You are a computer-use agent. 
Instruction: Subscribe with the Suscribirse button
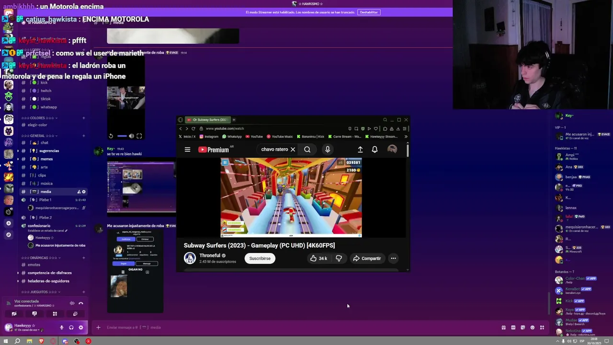tap(260, 258)
